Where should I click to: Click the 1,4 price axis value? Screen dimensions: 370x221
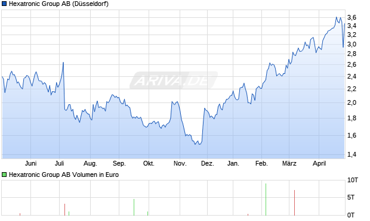click(x=351, y=154)
